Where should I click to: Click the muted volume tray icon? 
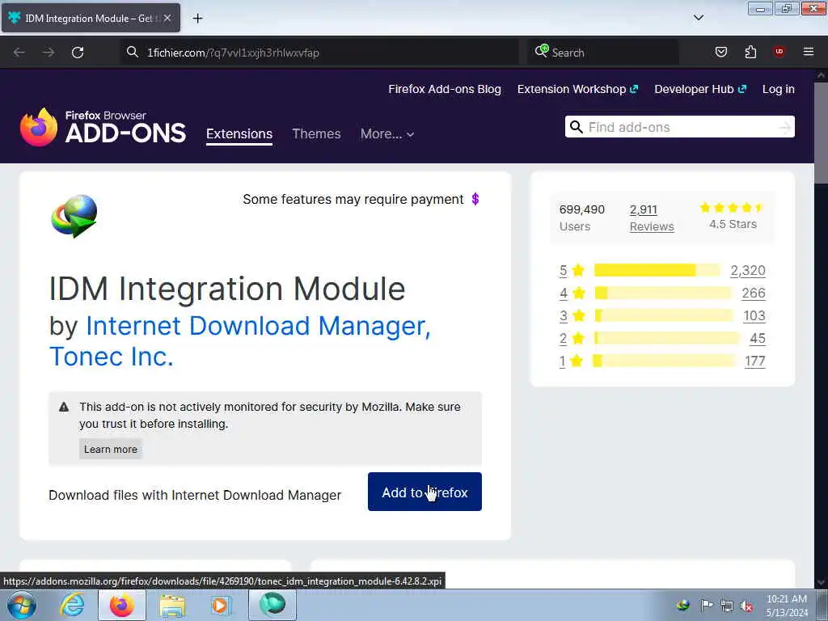(746, 606)
